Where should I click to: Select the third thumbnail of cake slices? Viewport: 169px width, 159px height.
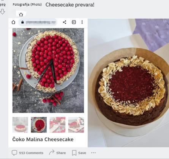tap(57, 125)
